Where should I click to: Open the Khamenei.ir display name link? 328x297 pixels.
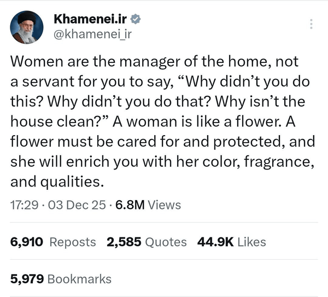click(90, 19)
